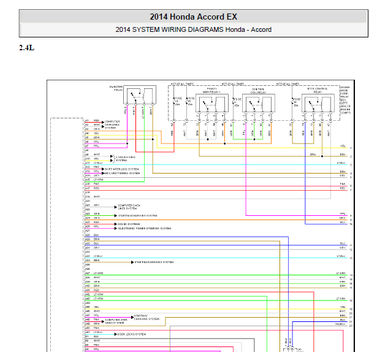Image resolution: width=369 pixels, height=352 pixels.
Task: Click 'Starting/Charging System' at pin A23 GRN
Action: [x=137, y=216]
